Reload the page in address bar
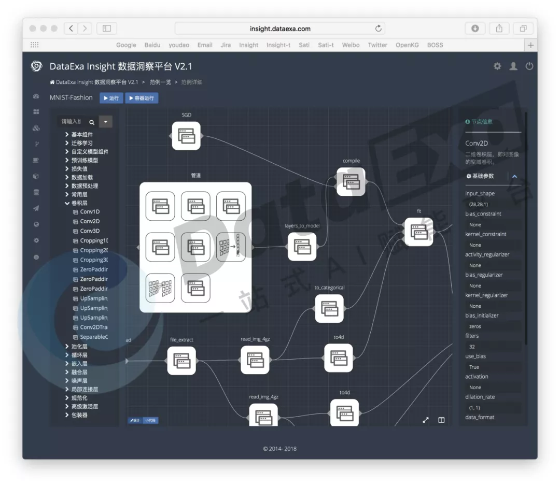This screenshot has width=560, height=486. pyautogui.click(x=378, y=28)
